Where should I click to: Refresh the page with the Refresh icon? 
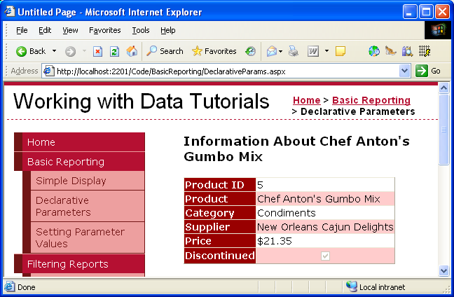[114, 51]
